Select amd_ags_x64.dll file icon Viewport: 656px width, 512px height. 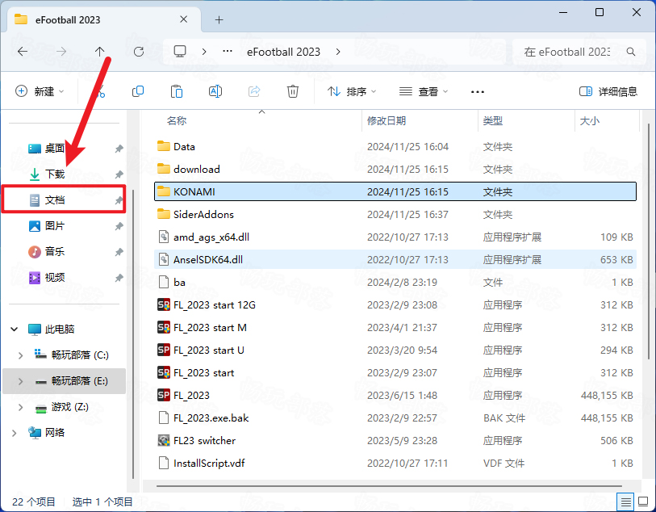[164, 237]
